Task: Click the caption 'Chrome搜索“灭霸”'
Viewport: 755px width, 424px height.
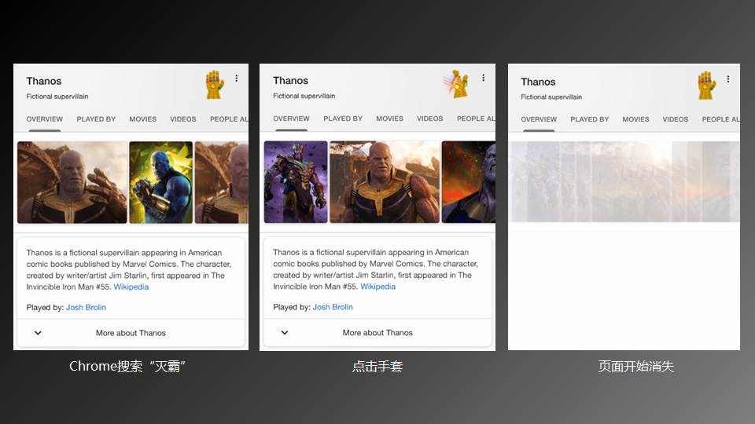Action: pyautogui.click(x=127, y=367)
